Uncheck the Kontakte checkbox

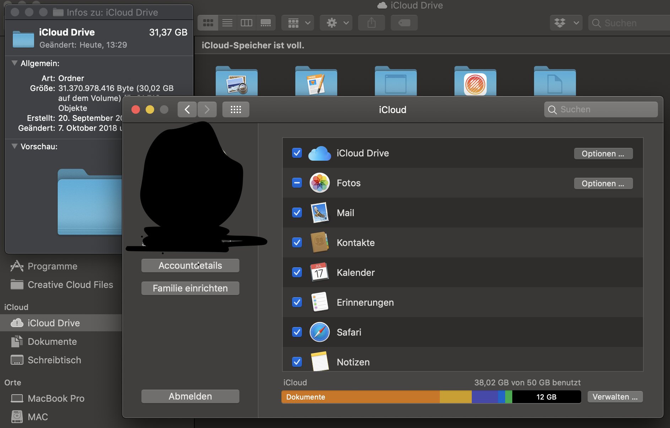tap(297, 243)
